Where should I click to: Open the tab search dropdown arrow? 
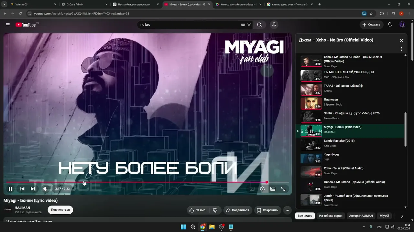tap(4, 5)
